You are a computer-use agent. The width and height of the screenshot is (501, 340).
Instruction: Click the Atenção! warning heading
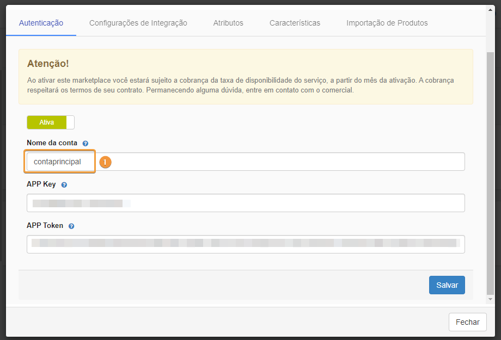(x=48, y=64)
